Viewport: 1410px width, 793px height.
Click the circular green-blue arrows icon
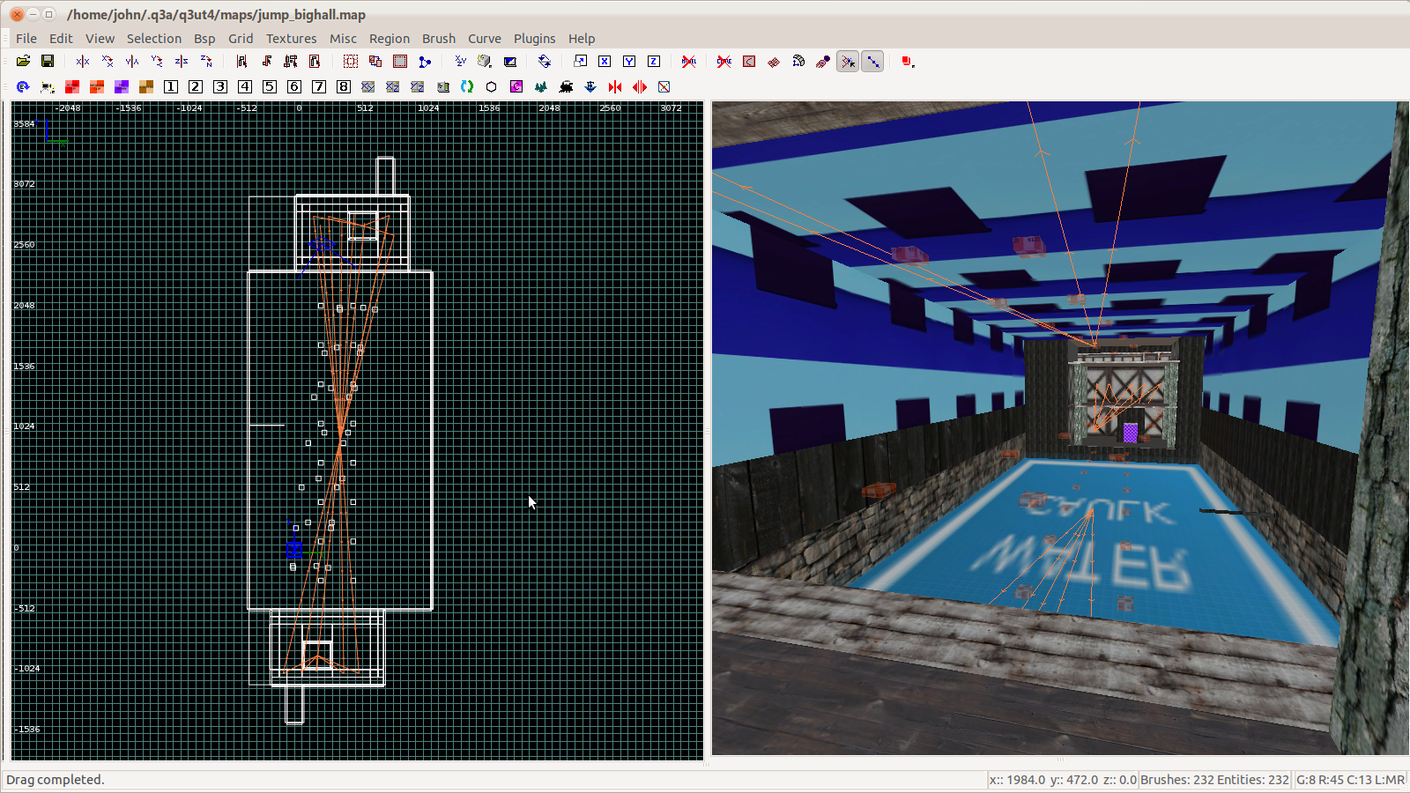[467, 87]
